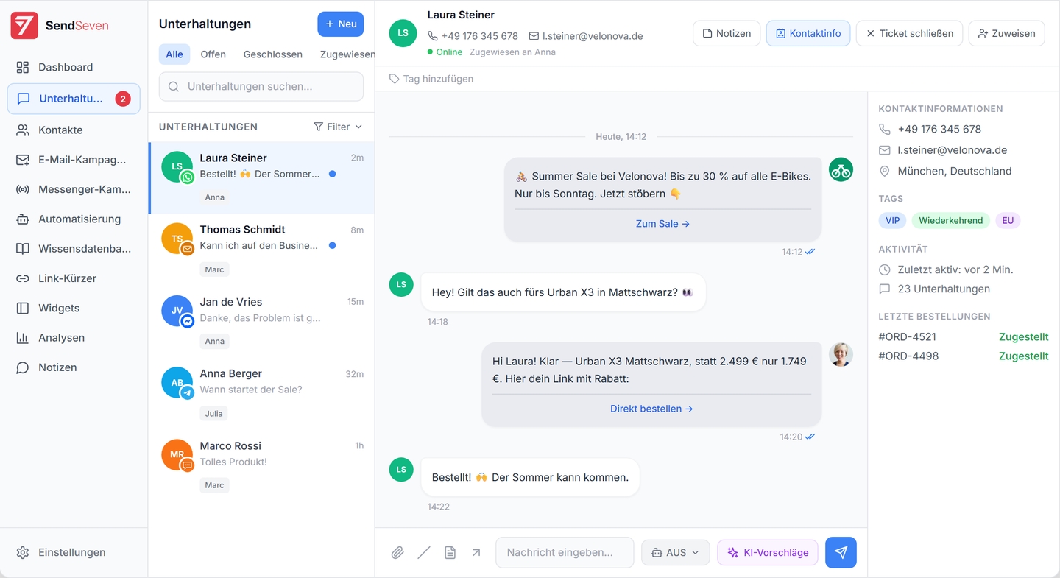Select the Geschlossen tab

(x=272, y=54)
